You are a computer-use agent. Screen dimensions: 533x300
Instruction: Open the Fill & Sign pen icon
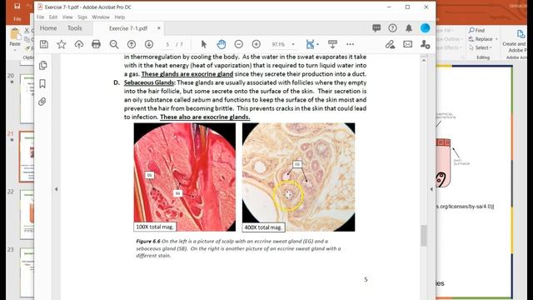click(391, 44)
